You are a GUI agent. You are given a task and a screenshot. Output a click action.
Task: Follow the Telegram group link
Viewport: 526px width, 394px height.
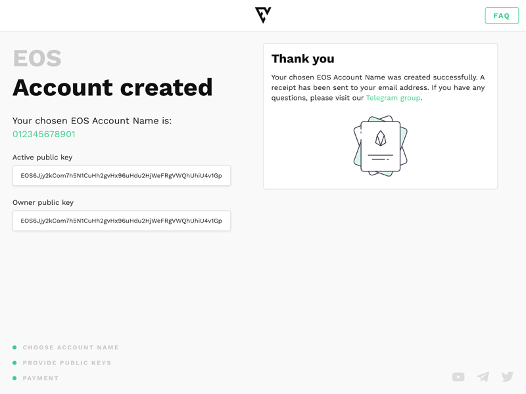(393, 97)
